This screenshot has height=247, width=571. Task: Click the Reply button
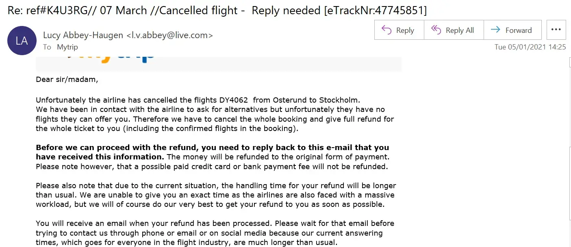(x=399, y=30)
